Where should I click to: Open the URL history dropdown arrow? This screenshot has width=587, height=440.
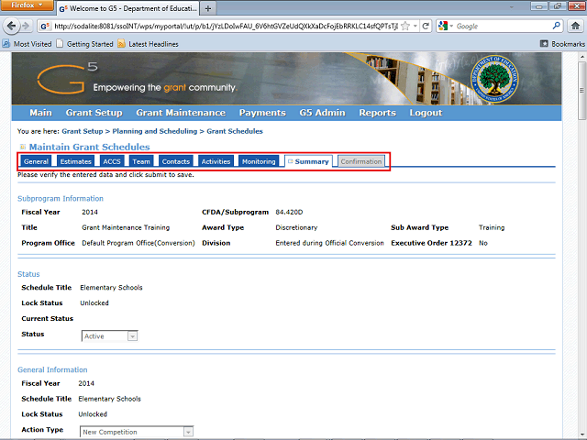(415, 26)
